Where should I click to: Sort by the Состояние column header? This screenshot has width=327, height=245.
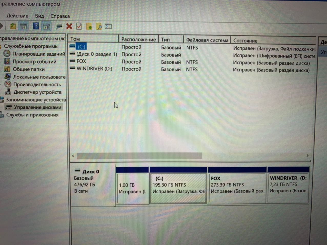273,40
